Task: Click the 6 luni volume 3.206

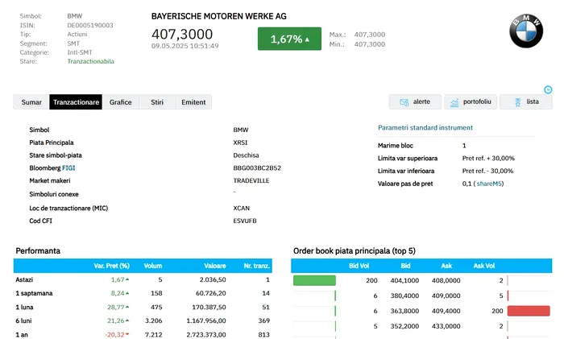Action: [x=154, y=320]
